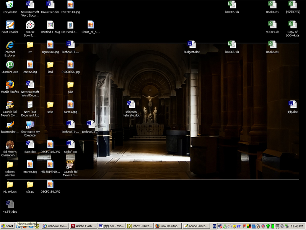306x230 pixels.
Task: Select the eMusic Download Manager icon
Action: coord(30,25)
